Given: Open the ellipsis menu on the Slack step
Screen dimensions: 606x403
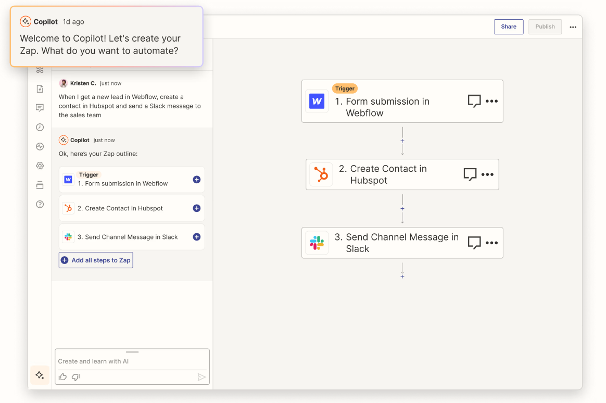Looking at the screenshot, I should point(491,243).
